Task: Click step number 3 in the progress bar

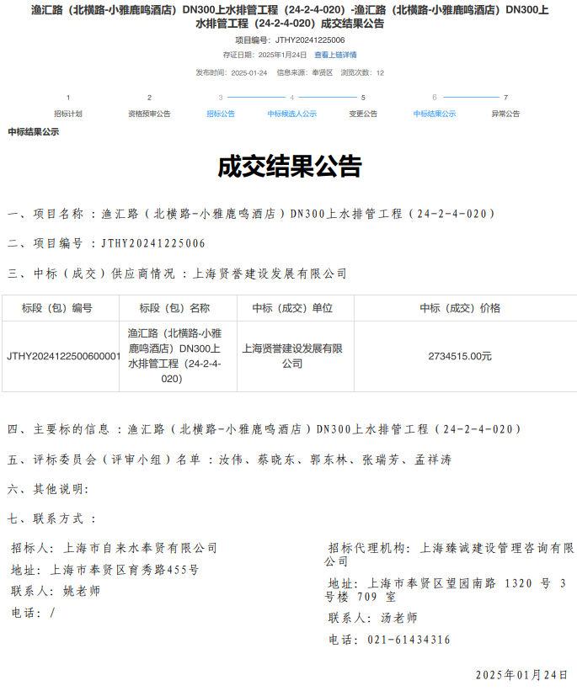Action: tap(221, 98)
